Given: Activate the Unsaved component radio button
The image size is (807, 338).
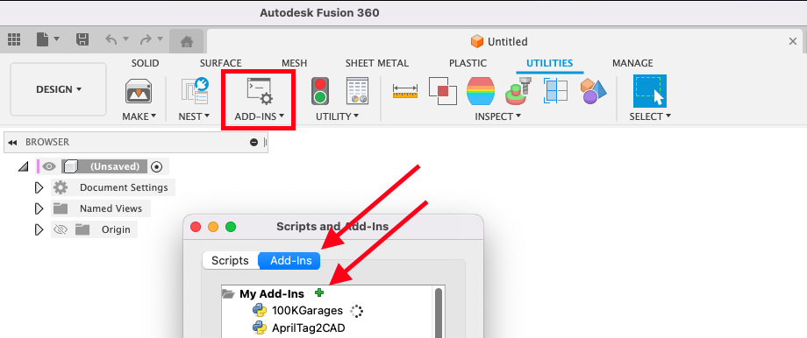Looking at the screenshot, I should pyautogui.click(x=157, y=166).
